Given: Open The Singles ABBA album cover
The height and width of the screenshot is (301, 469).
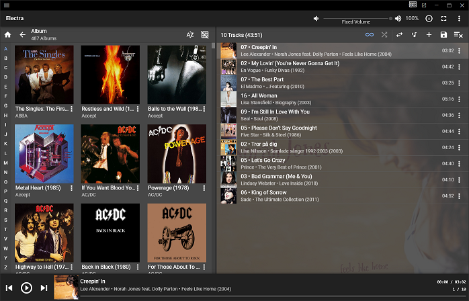Looking at the screenshot, I should pyautogui.click(x=44, y=75).
